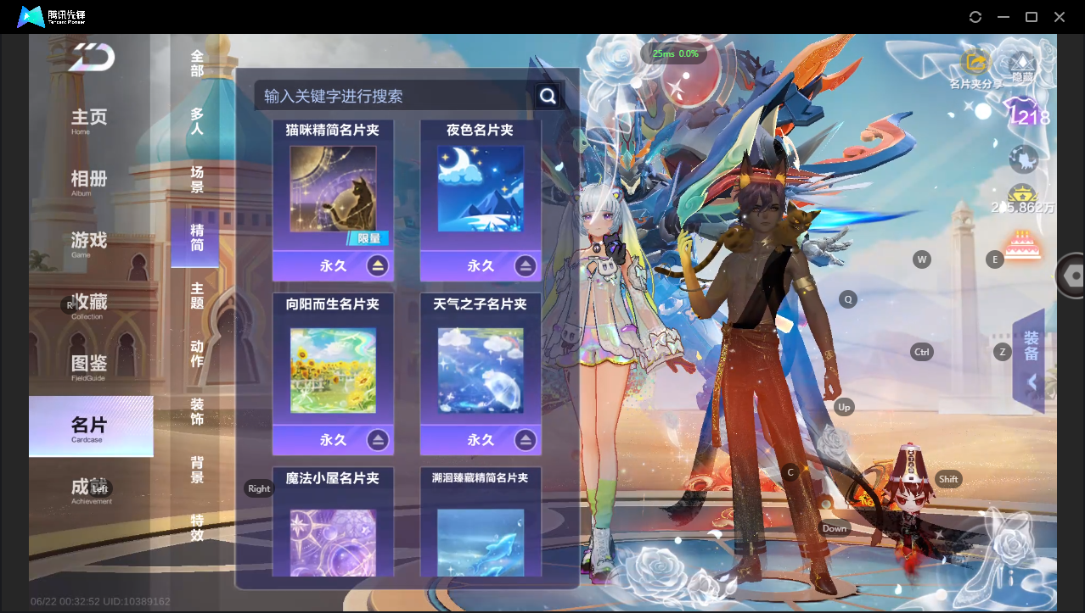The width and height of the screenshot is (1085, 613).
Task: Switch to the 主题 category tab
Action: pyautogui.click(x=197, y=296)
